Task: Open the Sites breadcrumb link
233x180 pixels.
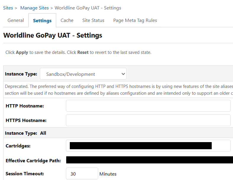Action: coord(8,8)
